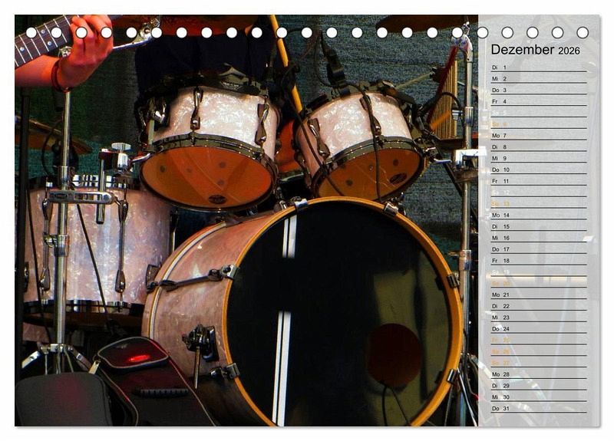Select the Fr 4 calendar row
This screenshot has height=441, width=614.
537,101
